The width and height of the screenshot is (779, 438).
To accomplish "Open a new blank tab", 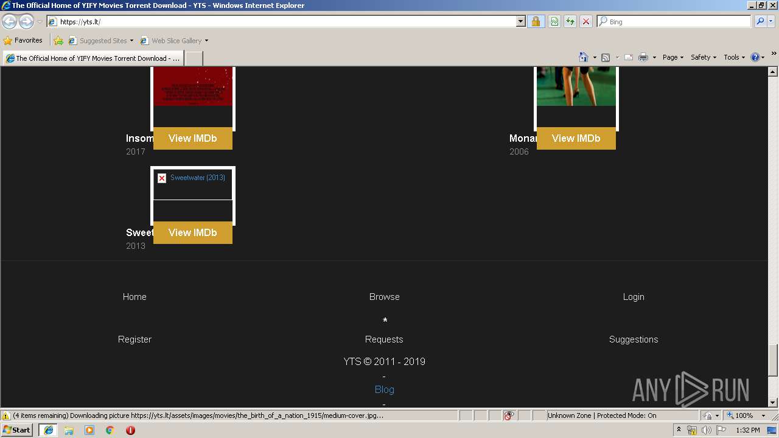I will [194, 58].
